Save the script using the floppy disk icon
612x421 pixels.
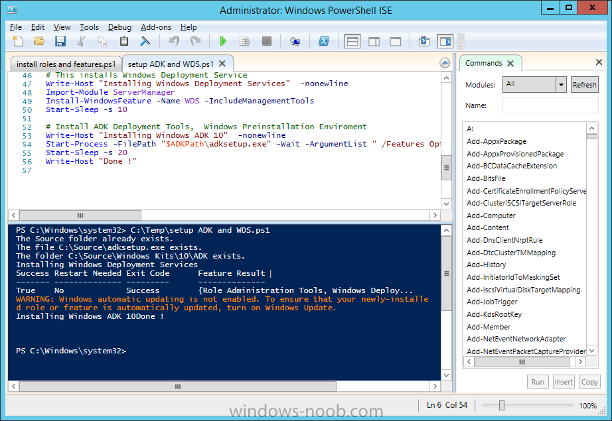60,41
